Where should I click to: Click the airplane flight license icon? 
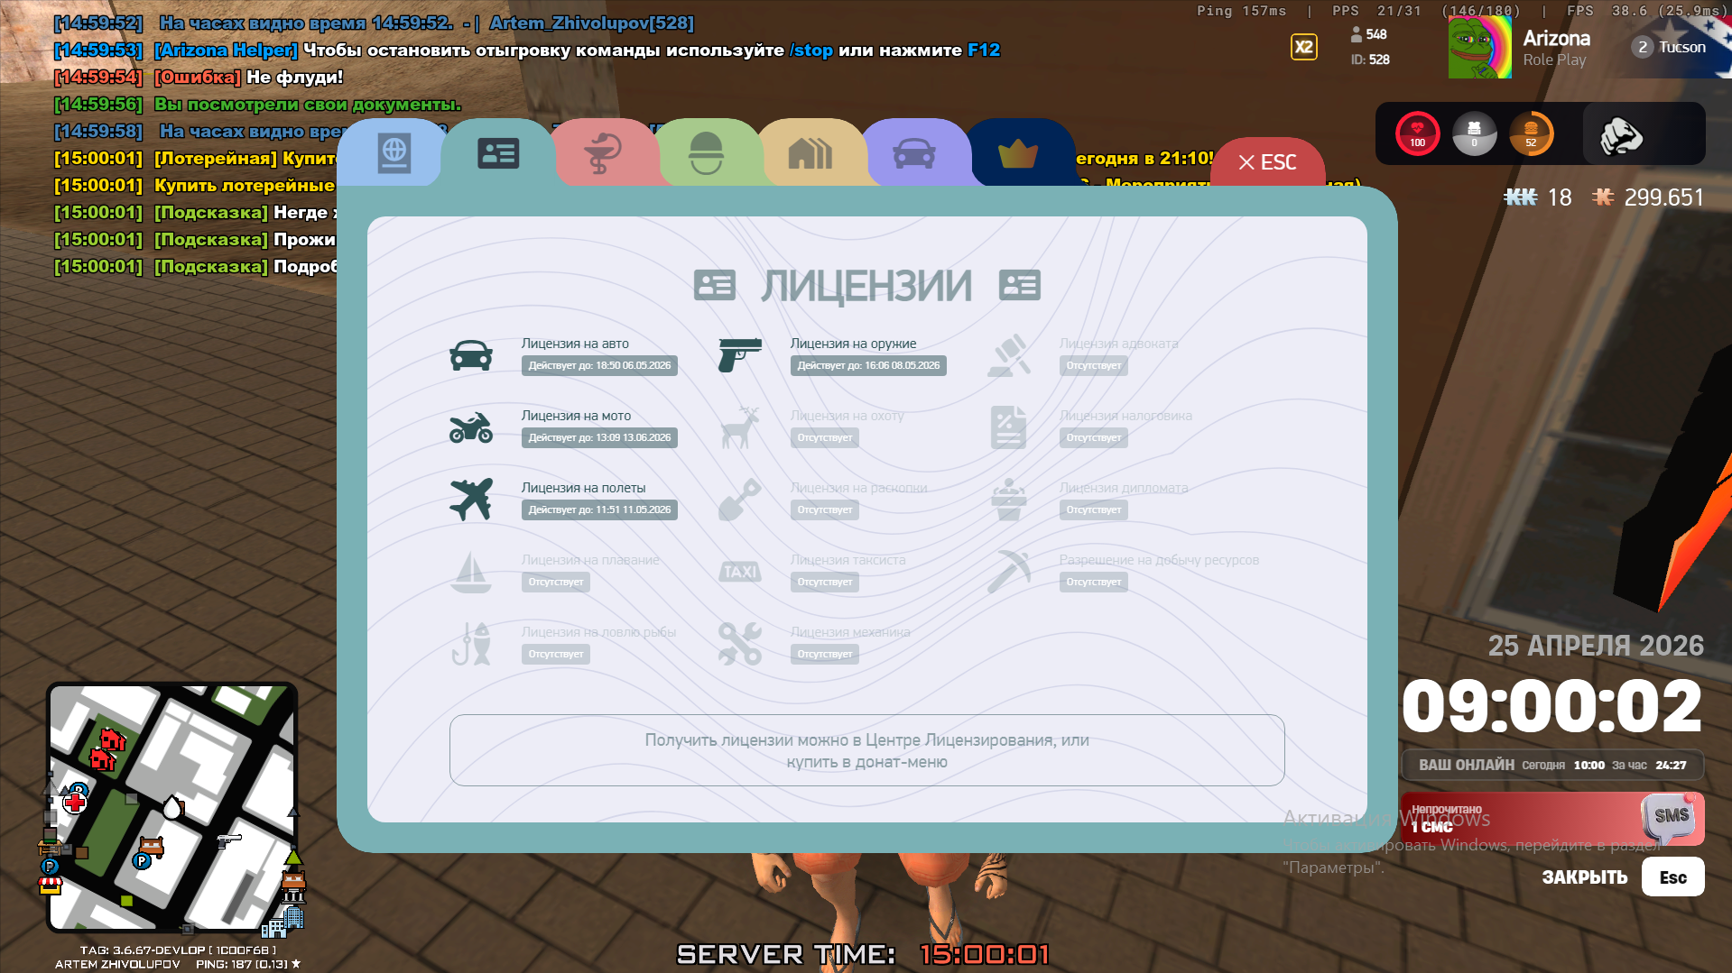(471, 500)
